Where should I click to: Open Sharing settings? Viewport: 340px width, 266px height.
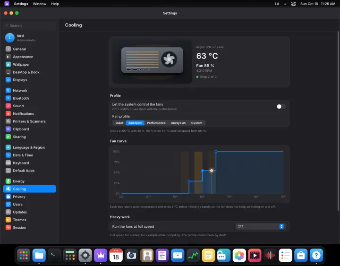(29, 137)
